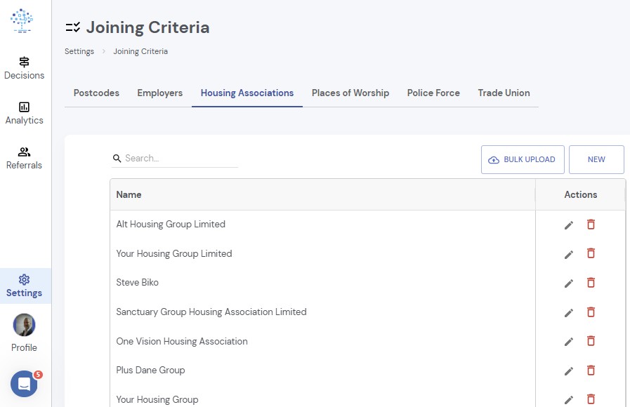The image size is (630, 407).
Task: Delete the Plus Dane Group entry
Action: 591,370
